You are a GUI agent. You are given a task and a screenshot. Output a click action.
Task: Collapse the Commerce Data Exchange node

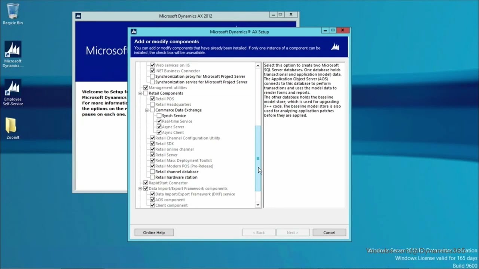coord(147,110)
